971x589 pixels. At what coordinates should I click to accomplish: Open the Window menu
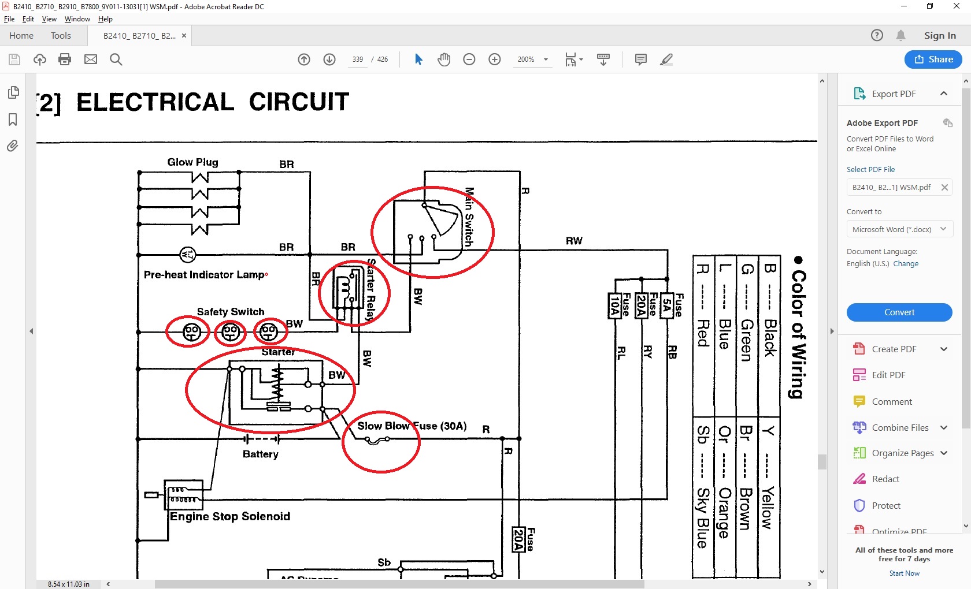[77, 19]
